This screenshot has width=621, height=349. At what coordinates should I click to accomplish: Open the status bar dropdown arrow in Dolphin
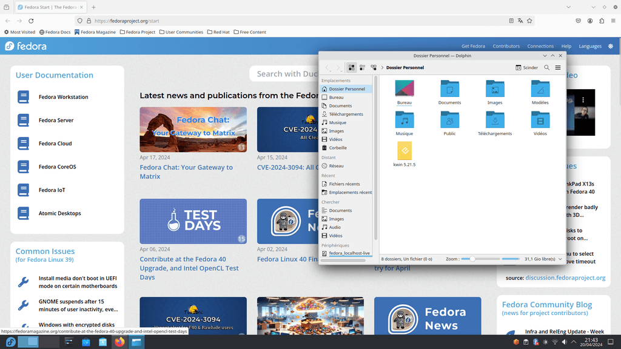[560, 259]
